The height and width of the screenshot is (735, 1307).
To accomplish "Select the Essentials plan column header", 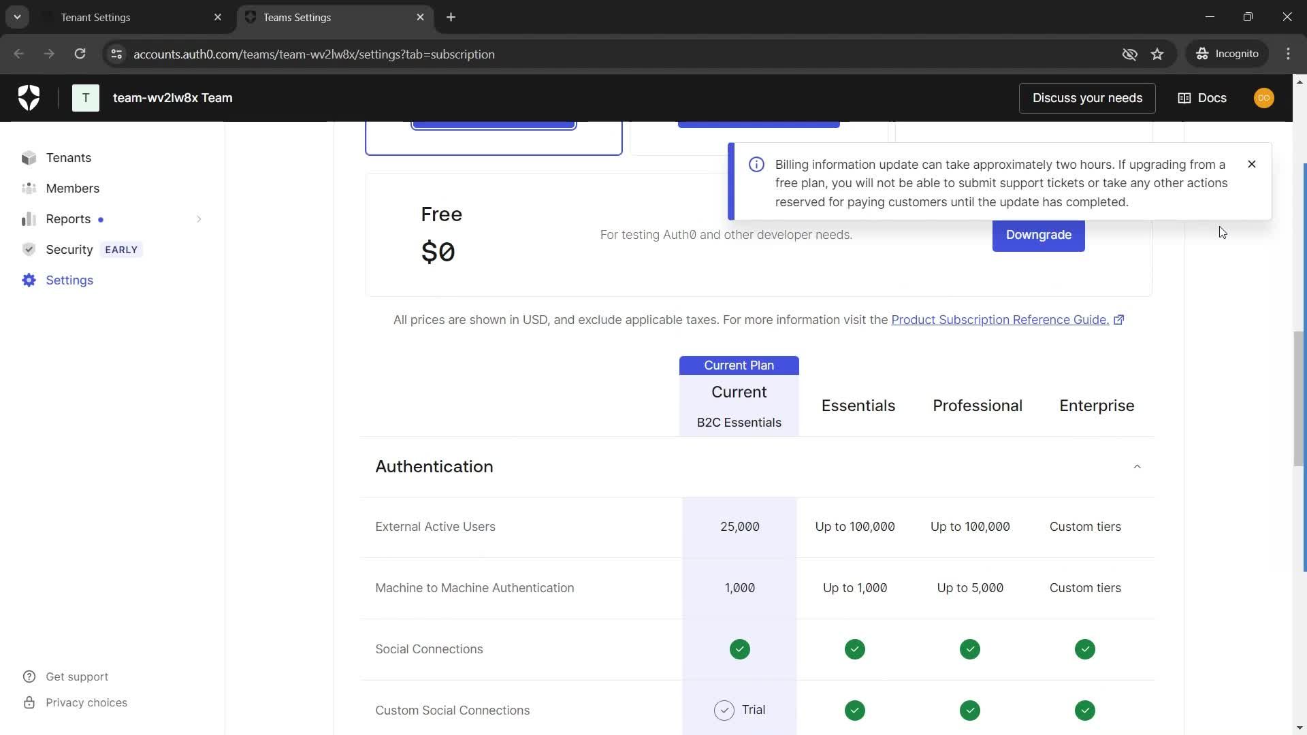I will [x=858, y=406].
